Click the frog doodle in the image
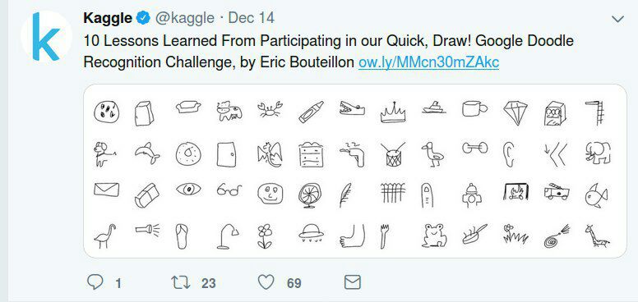The height and width of the screenshot is (302, 638). (x=434, y=236)
